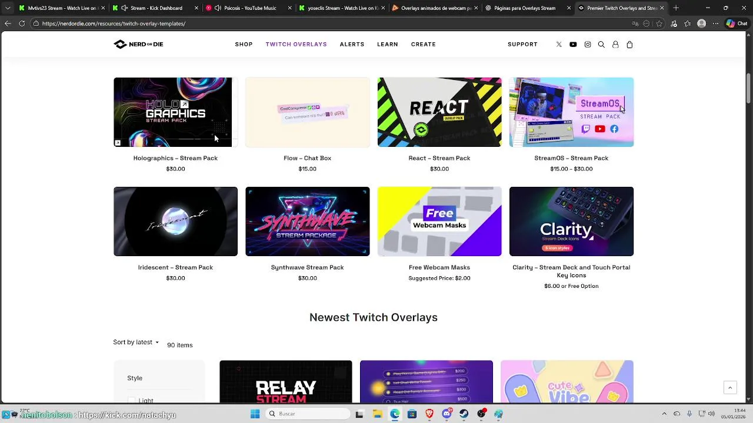Viewport: 753px width, 423px height.
Task: Open the Sort by latest dropdown
Action: tap(136, 342)
